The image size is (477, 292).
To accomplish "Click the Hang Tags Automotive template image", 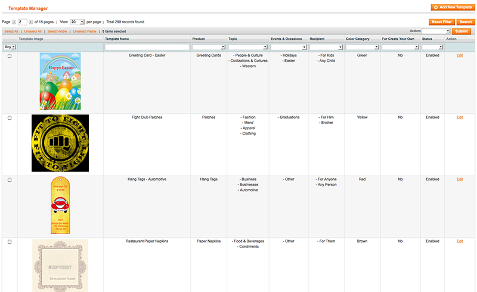I will (x=60, y=206).
